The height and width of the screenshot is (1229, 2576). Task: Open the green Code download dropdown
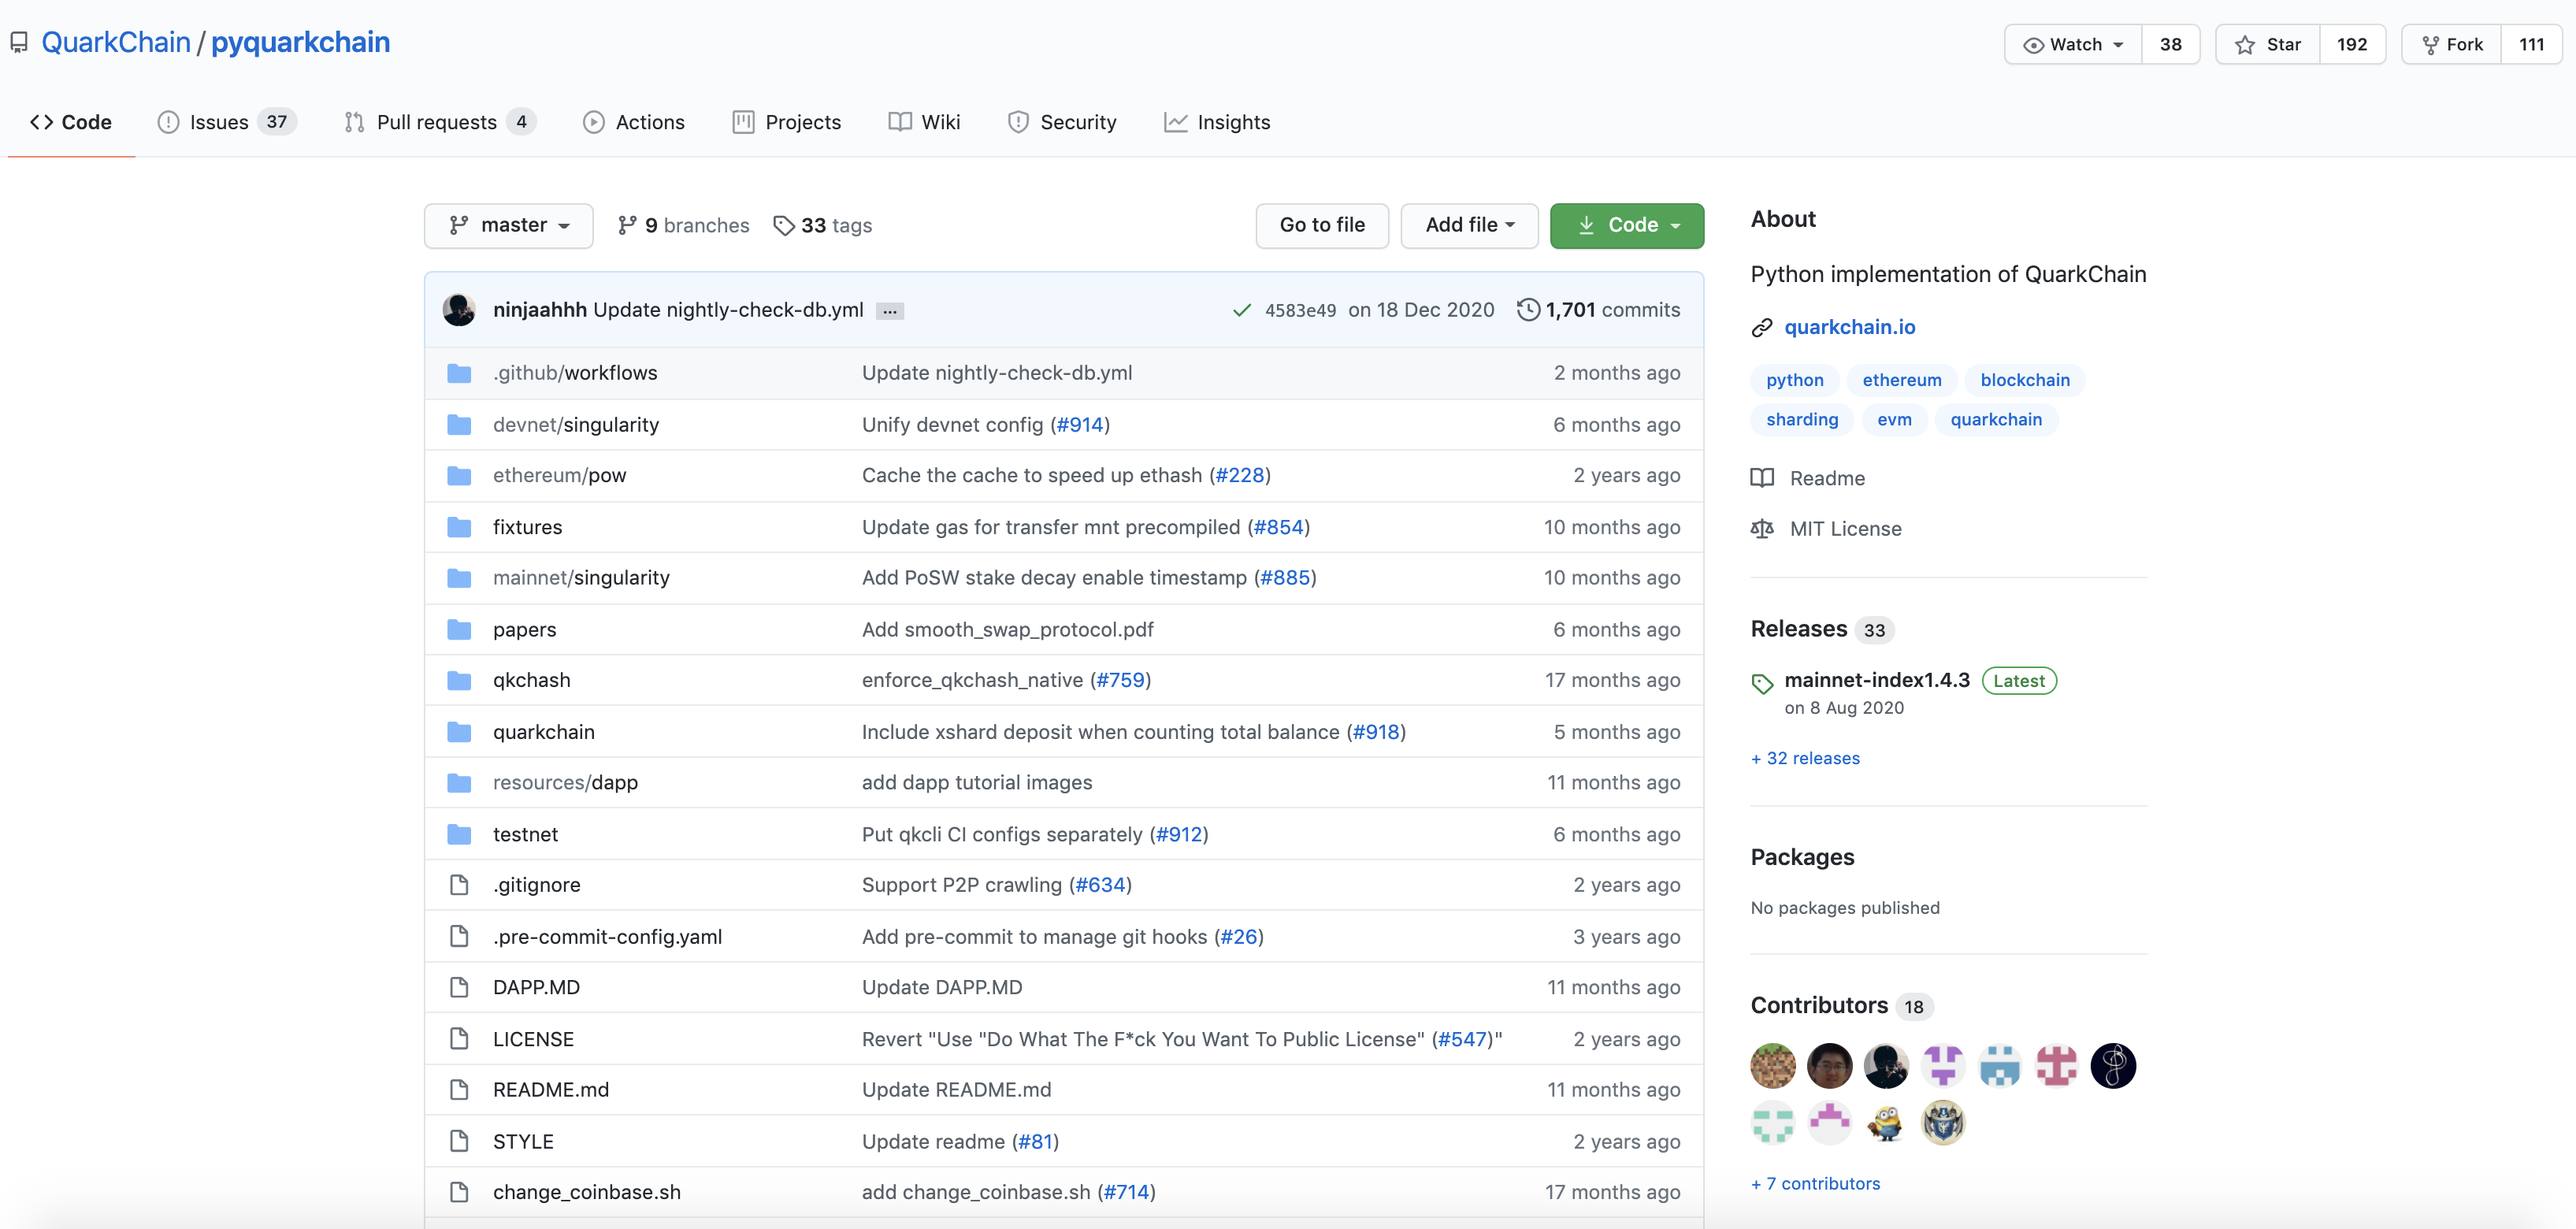pos(1627,226)
